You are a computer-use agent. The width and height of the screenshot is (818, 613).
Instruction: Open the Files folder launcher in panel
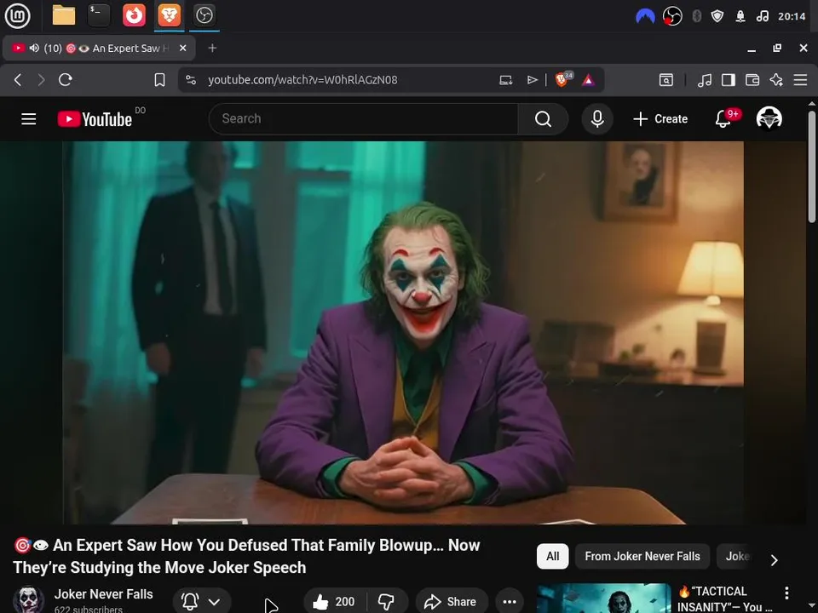64,15
